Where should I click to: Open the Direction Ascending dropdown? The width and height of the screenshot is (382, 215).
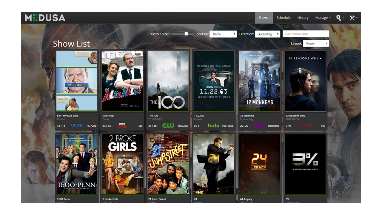pos(267,34)
